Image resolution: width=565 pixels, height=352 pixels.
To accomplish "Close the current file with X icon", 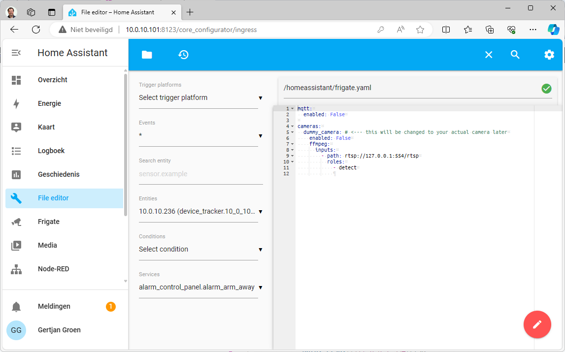I will (x=488, y=55).
